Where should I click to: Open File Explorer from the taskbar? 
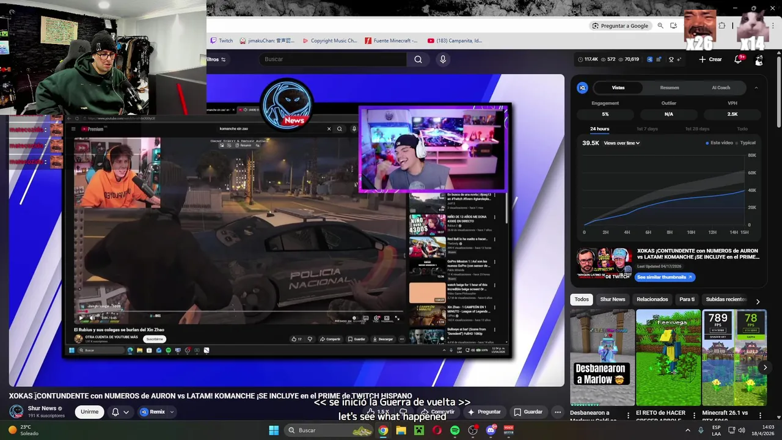[x=401, y=430]
